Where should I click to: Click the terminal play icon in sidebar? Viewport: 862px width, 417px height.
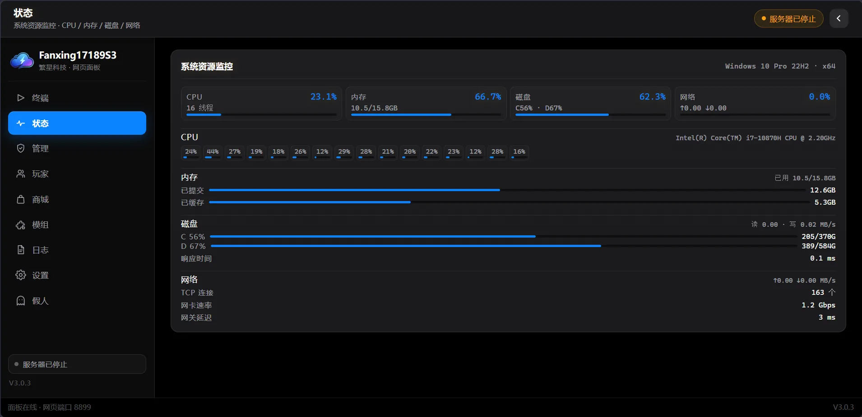[20, 98]
